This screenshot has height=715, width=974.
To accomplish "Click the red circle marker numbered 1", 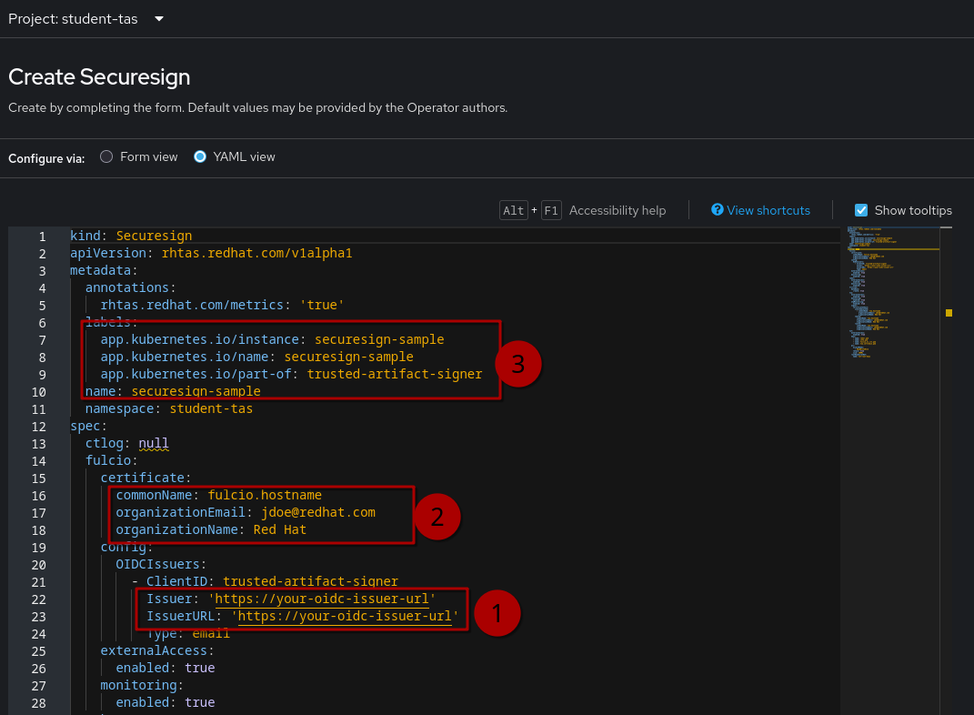I will [x=496, y=612].
